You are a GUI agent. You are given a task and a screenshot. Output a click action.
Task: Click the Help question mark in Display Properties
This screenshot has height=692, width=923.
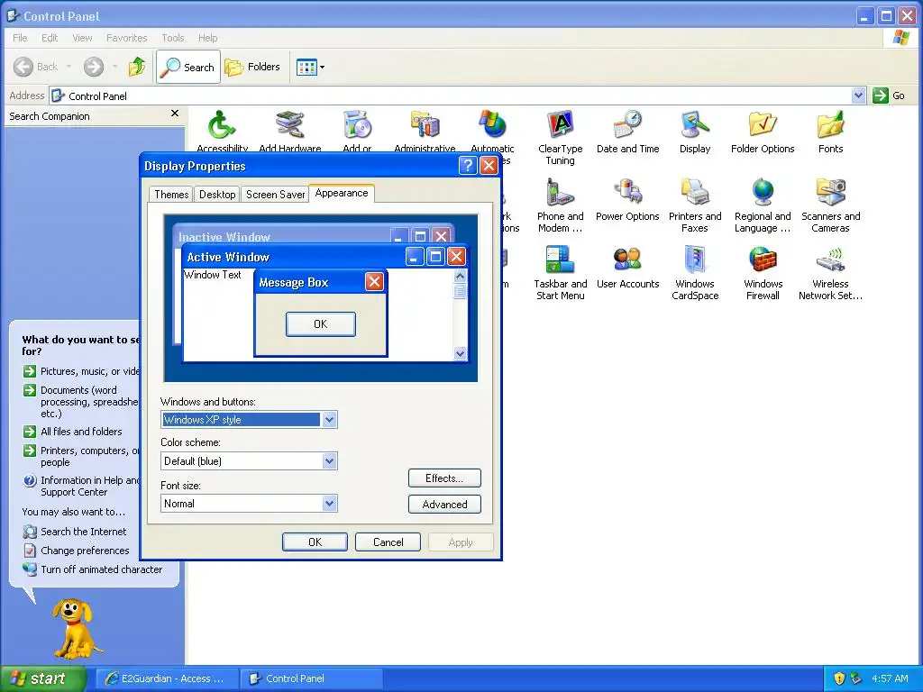(x=468, y=166)
